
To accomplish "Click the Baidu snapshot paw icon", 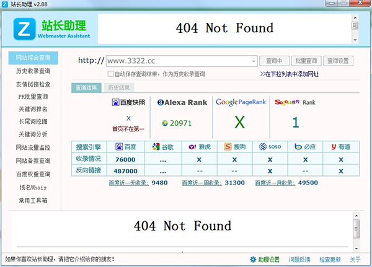I will 115,102.
